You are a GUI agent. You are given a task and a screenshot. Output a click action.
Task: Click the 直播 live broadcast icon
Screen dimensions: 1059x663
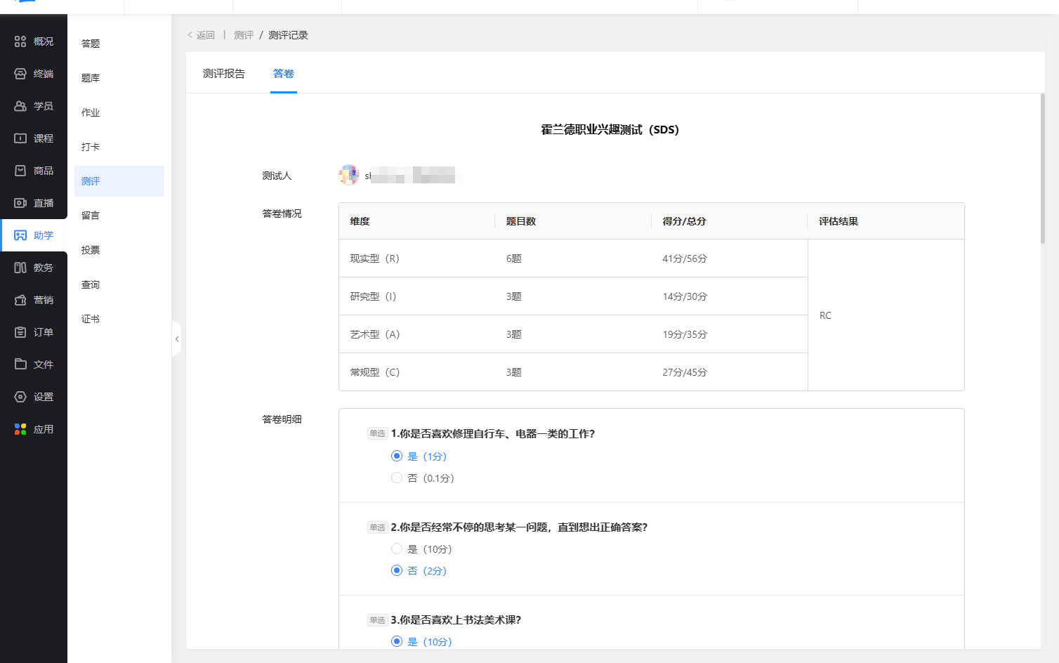[x=20, y=203]
